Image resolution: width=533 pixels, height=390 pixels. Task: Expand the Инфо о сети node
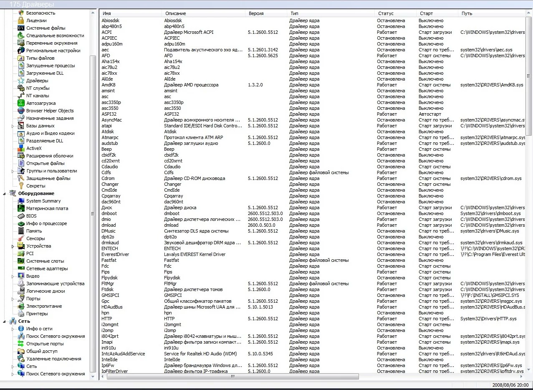13,329
